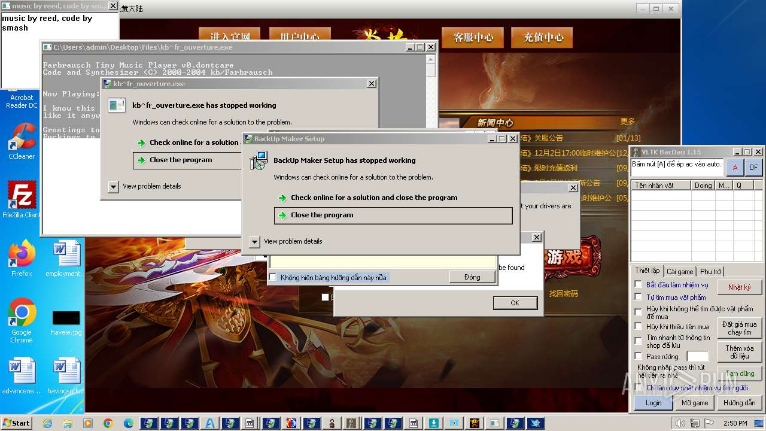This screenshot has height=431, width=766.
Task: Click the 找回密码 link
Action: click(564, 294)
